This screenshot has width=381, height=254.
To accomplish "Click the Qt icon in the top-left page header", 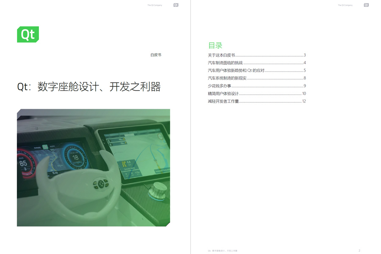I will (x=175, y=5).
